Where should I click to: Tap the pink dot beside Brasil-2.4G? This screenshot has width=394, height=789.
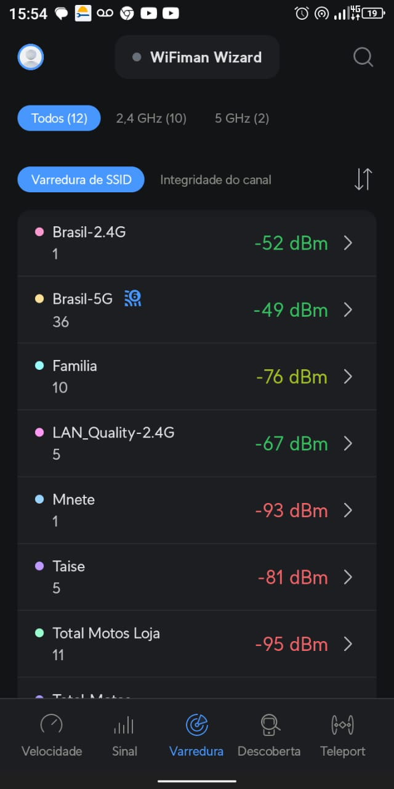(x=39, y=232)
